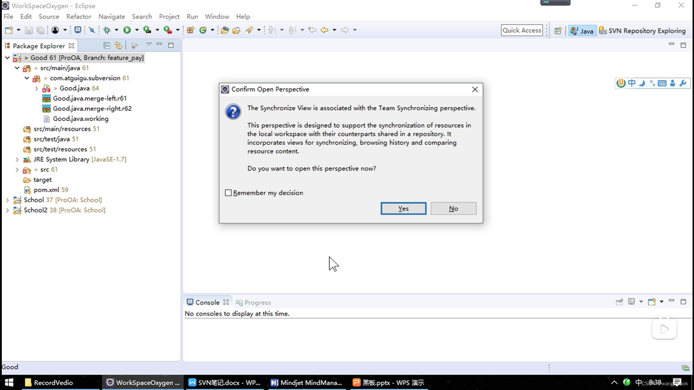Click the Forward navigation arrow icon
This screenshot has width=694, height=390.
[345, 30]
